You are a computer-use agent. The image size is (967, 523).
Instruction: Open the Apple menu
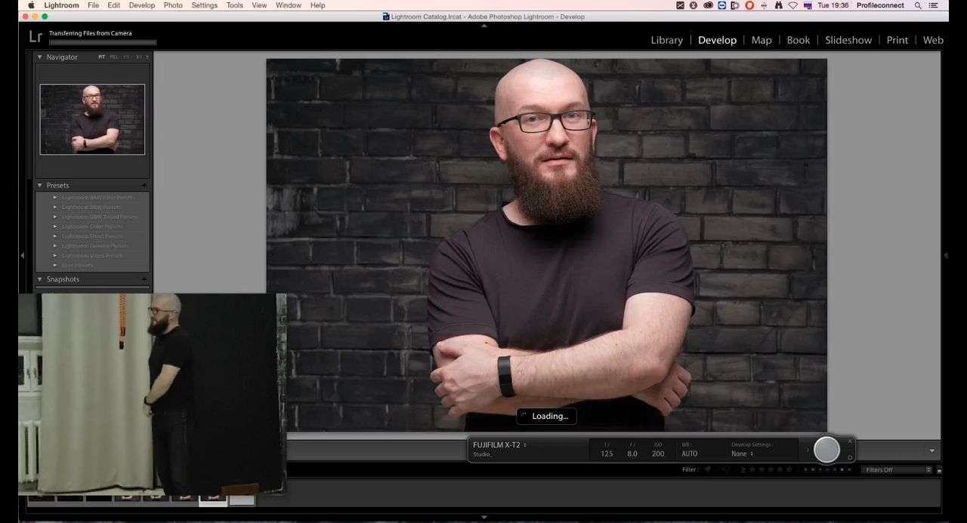tap(31, 5)
